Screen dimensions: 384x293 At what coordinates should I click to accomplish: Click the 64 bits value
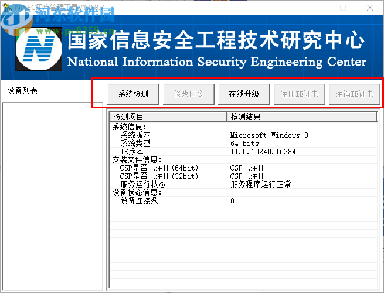pyautogui.click(x=244, y=144)
